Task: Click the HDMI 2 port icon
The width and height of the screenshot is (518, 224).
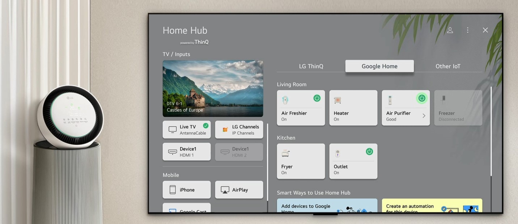Action: 225,152
